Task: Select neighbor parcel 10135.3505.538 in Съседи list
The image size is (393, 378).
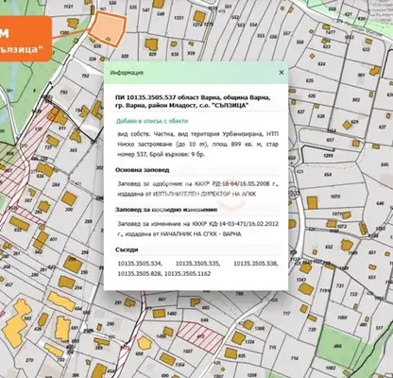Action: [256, 264]
